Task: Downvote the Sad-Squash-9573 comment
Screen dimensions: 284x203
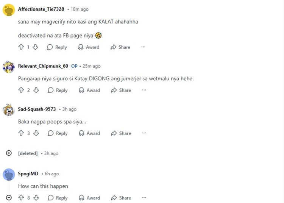Action: (x=36, y=133)
